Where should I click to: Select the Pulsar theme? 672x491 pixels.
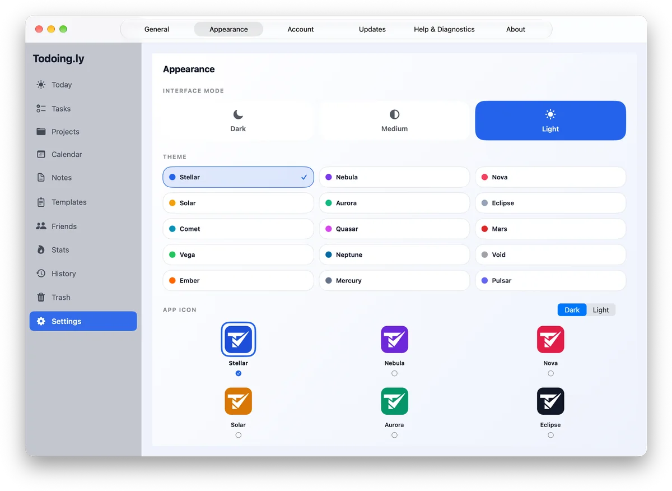coord(550,280)
